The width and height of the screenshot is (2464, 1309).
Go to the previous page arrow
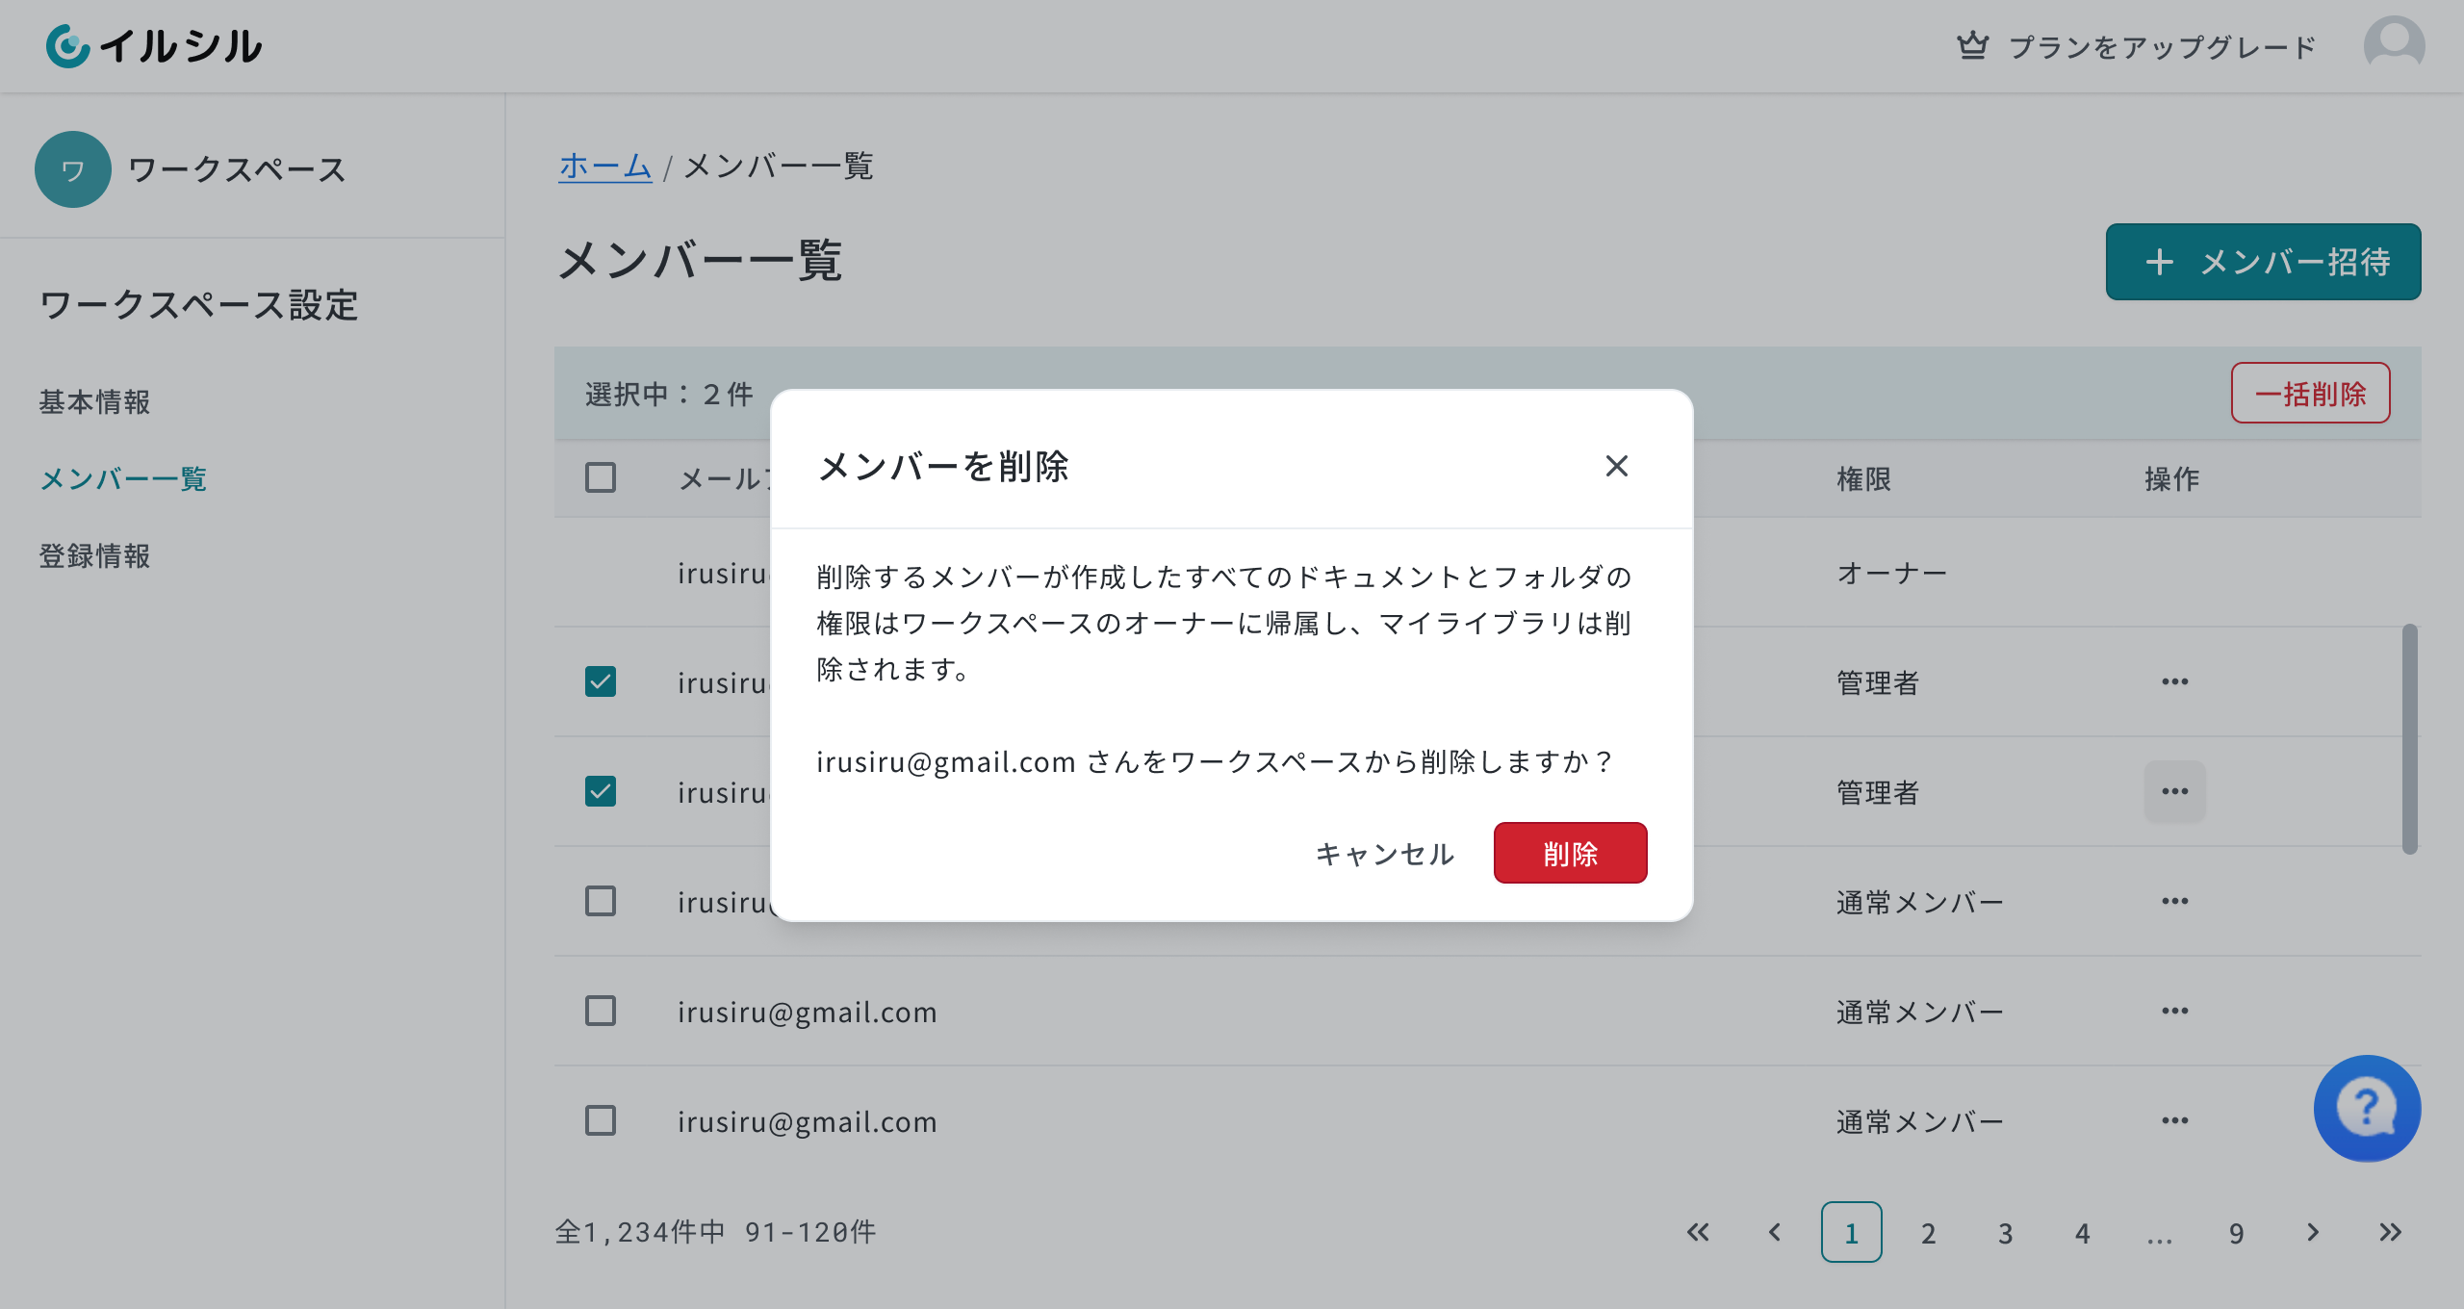[x=1775, y=1232]
